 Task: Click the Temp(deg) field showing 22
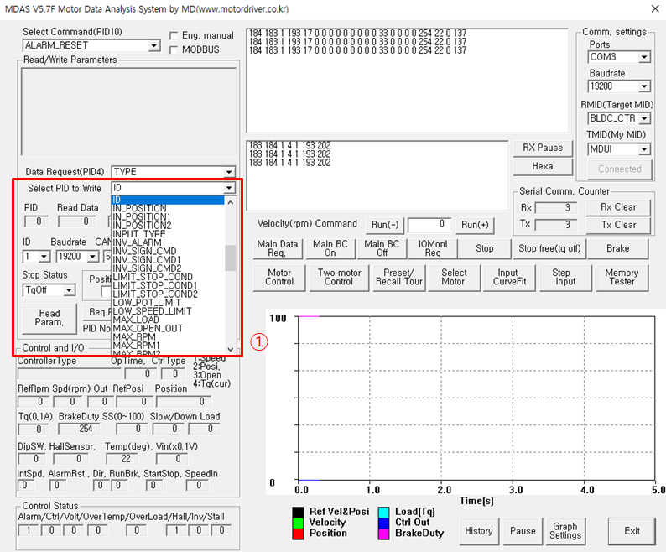coord(121,459)
